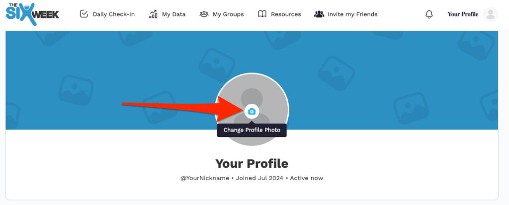This screenshot has height=205, width=509.
Task: Click the open book icon beside Resources
Action: tap(262, 14)
